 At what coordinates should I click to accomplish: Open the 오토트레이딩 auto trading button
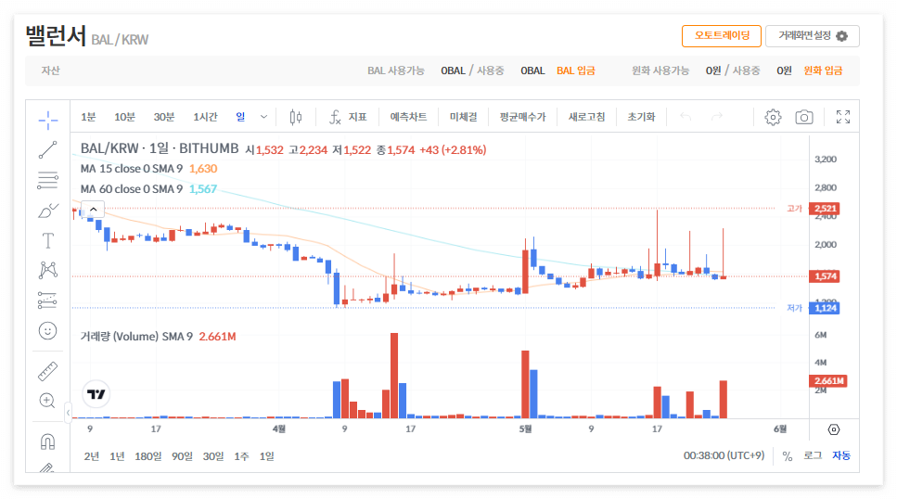(x=722, y=36)
